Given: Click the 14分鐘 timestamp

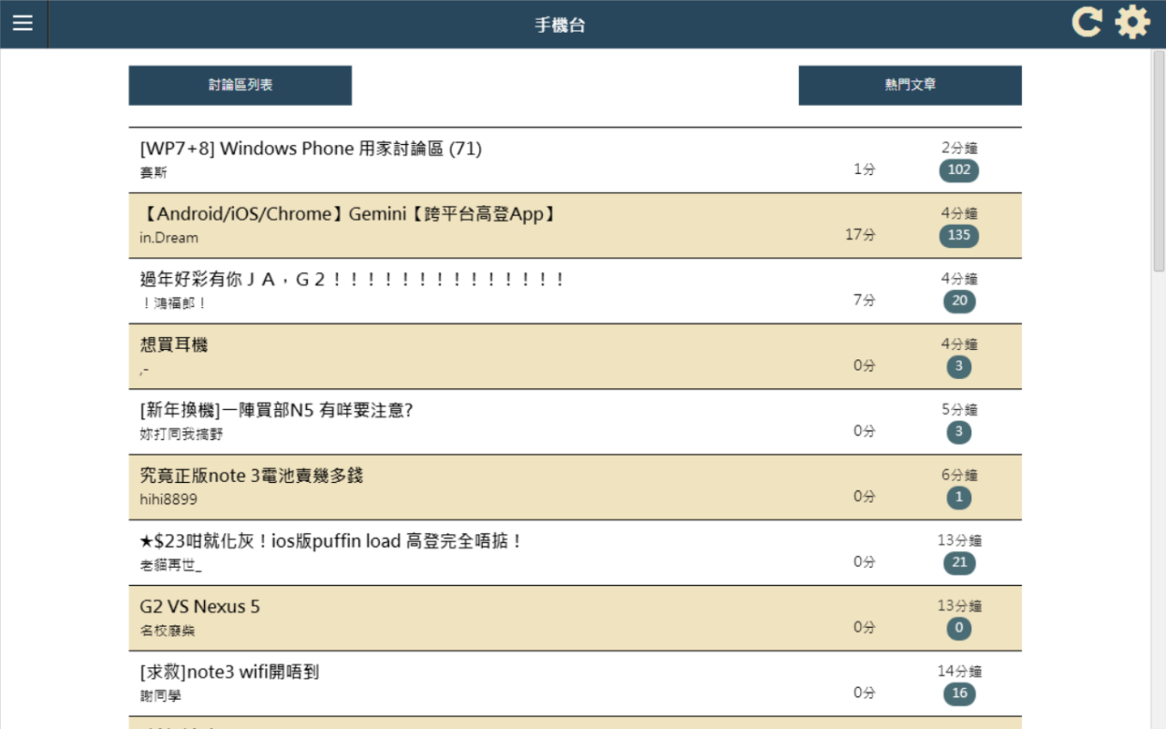Looking at the screenshot, I should click(959, 673).
